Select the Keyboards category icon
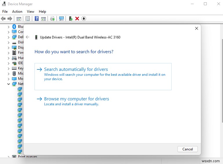The width and height of the screenshot is (223, 164). [x=14, y=68]
